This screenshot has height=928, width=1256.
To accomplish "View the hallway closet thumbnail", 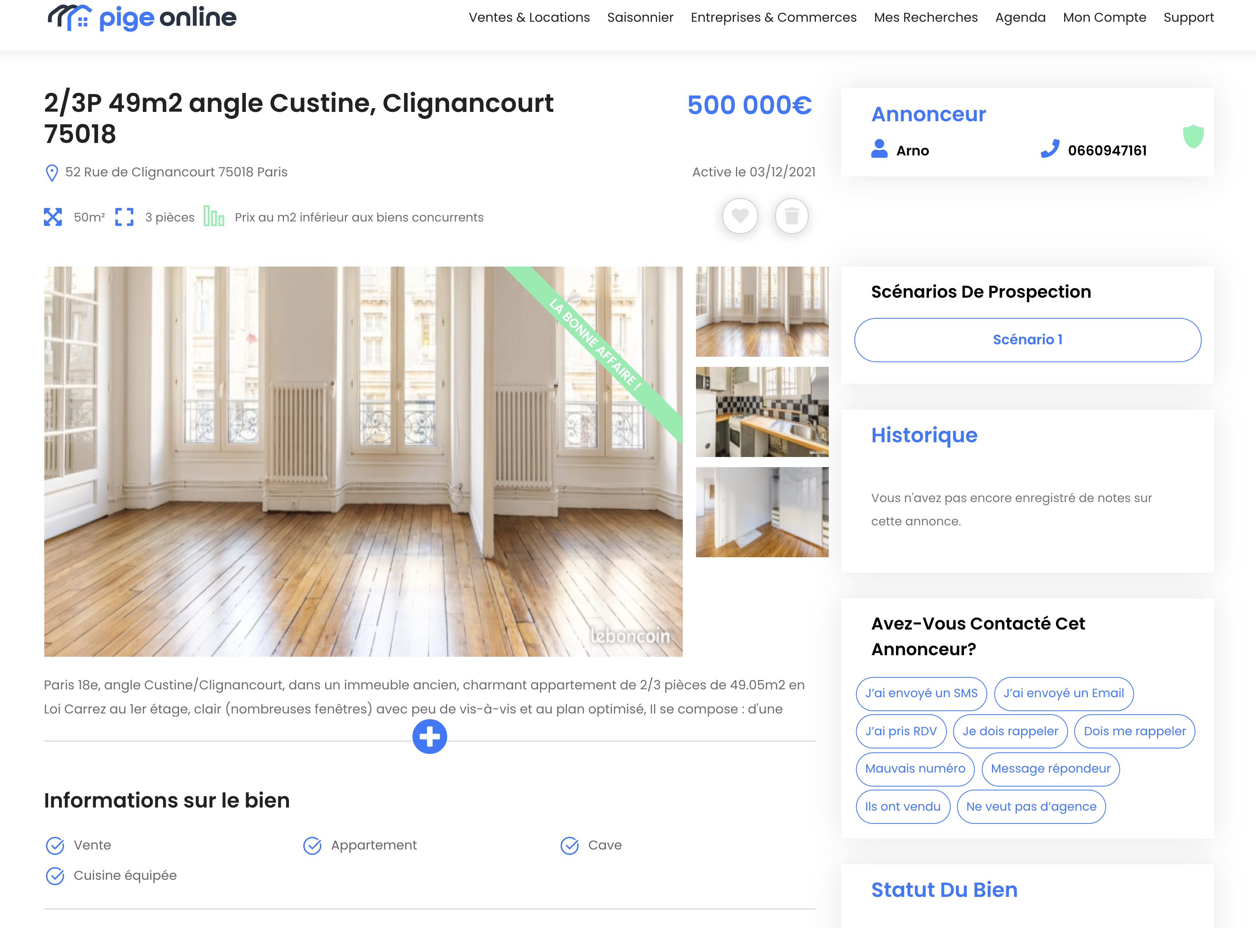I will point(762,512).
